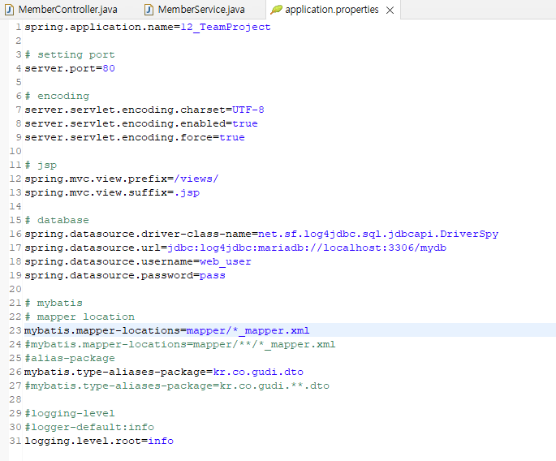Click the value mapper/*_mapper.xml on line 23
Screen dimensions: 556x461
[248, 330]
